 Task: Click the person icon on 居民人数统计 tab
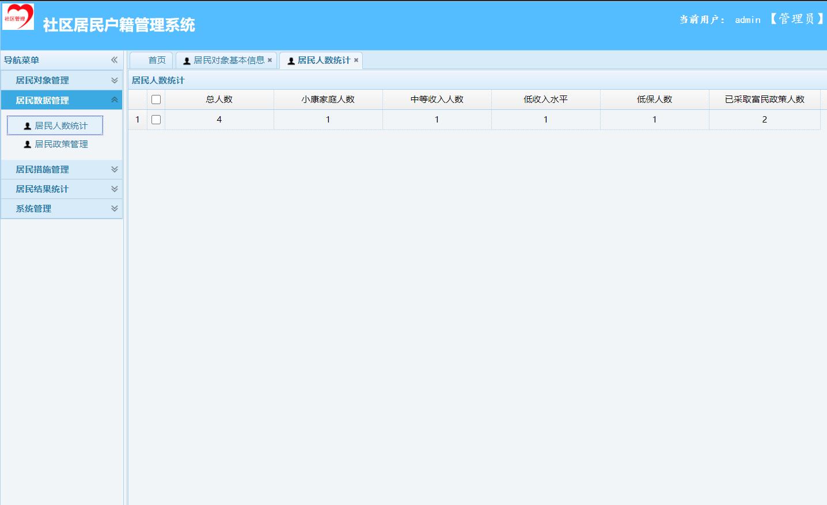290,60
